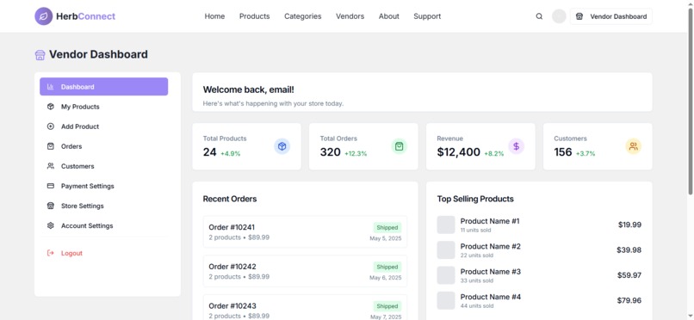Screen dimensions: 694x320
Task: Click Product Name #1 title
Action: pos(490,221)
